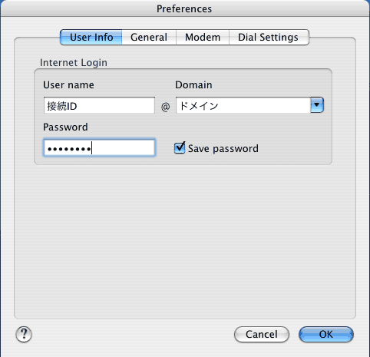
Task: Expand the Domain dropdown arrow
Action: [x=317, y=105]
